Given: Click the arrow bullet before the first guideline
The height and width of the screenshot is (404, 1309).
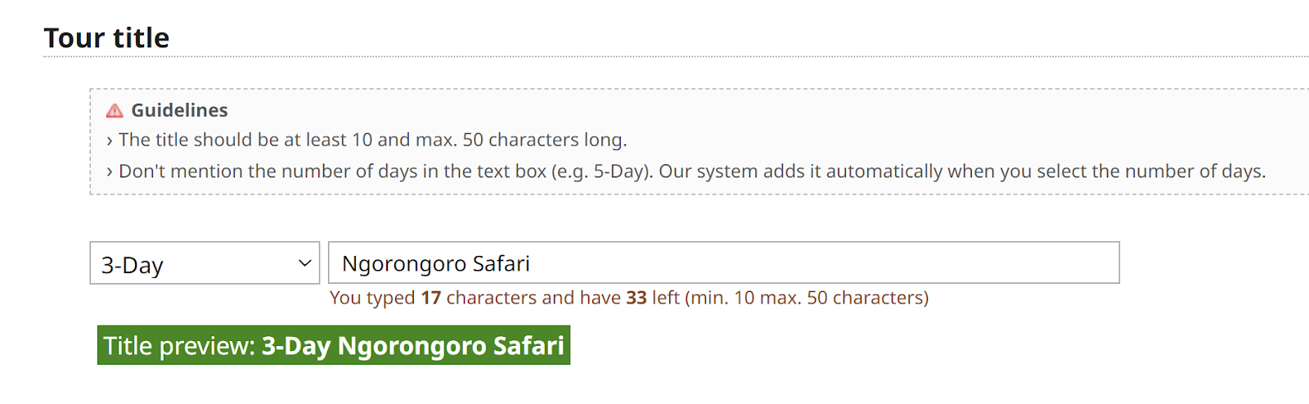Looking at the screenshot, I should click(110, 141).
